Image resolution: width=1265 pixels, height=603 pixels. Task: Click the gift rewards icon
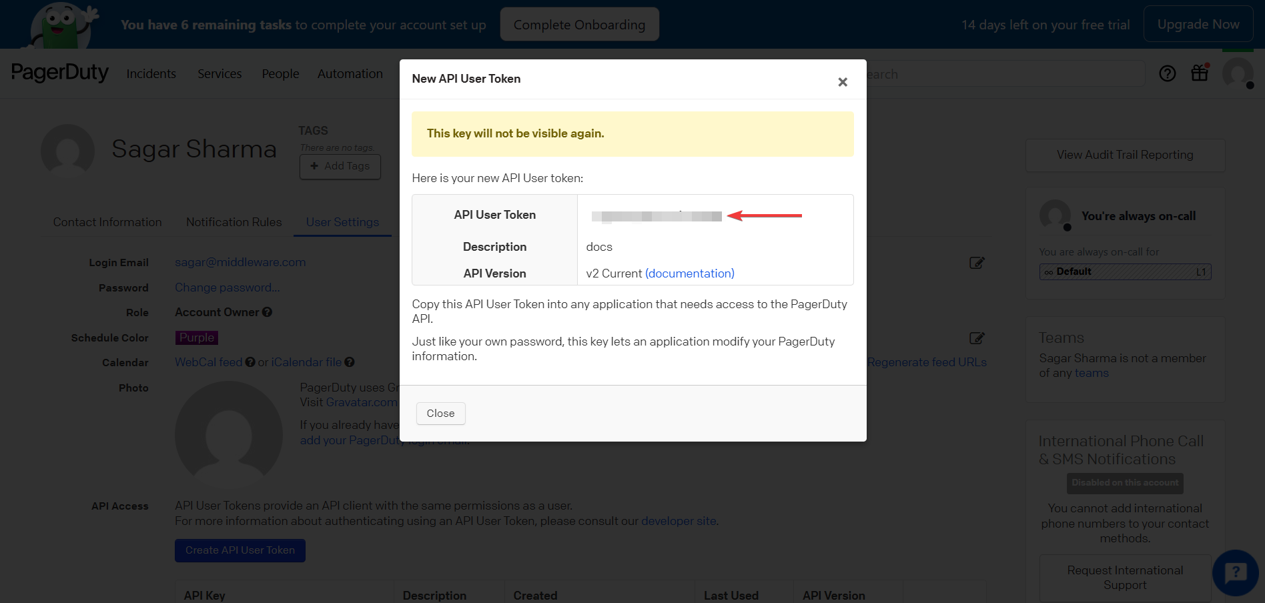pos(1199,73)
